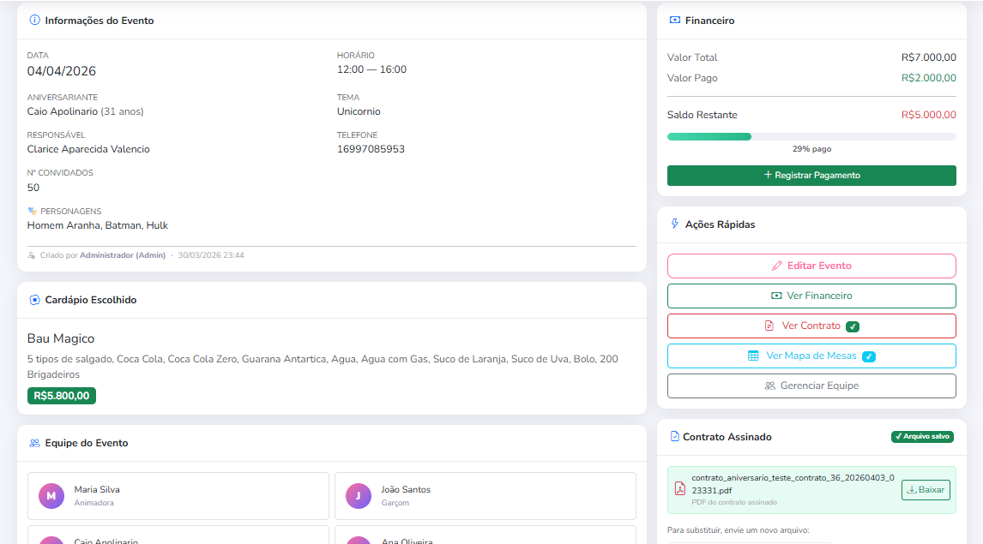
Task: Click the document icon beside Contrato Assinado
Action: (674, 437)
